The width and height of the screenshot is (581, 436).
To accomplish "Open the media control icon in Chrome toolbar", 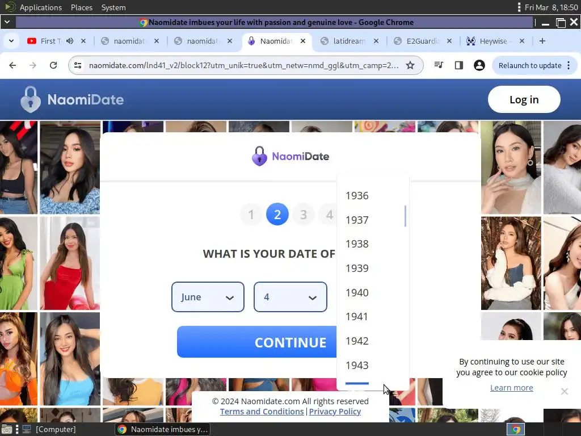I will click(x=439, y=65).
